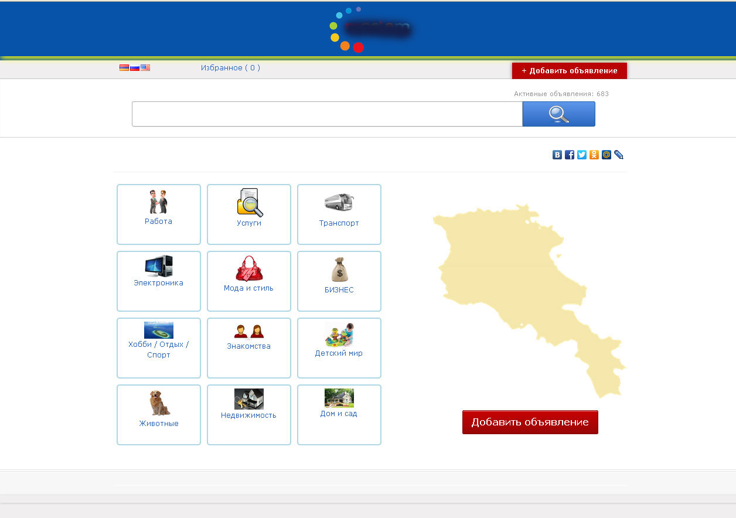Switch language with the US flag
The height and width of the screenshot is (518, 736).
point(145,68)
